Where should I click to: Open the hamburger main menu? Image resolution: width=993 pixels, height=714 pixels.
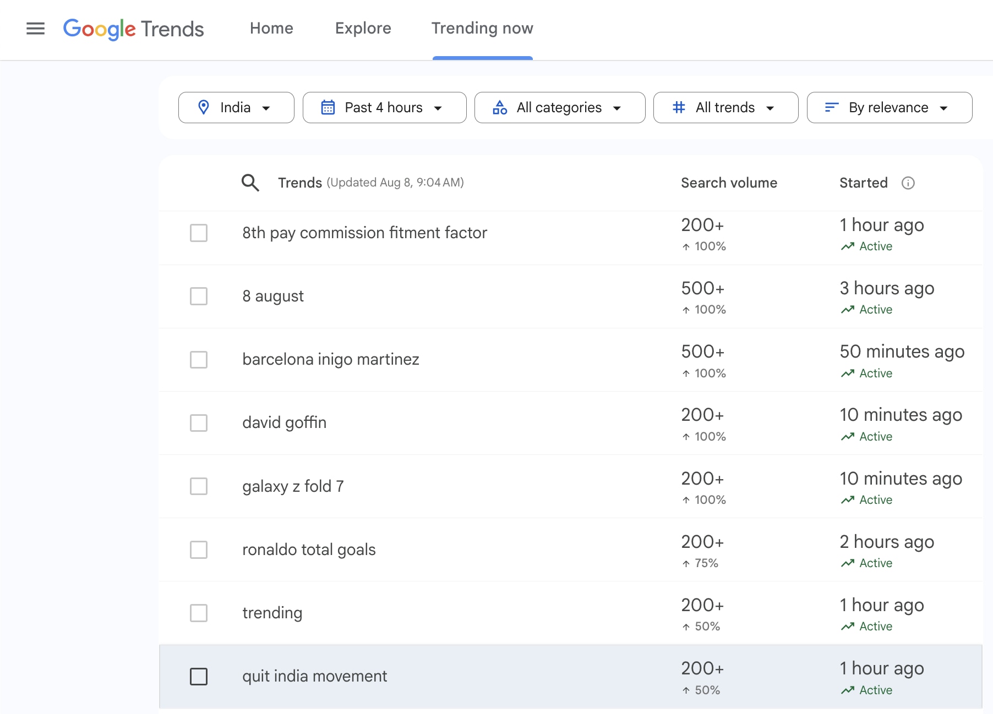pyautogui.click(x=36, y=29)
